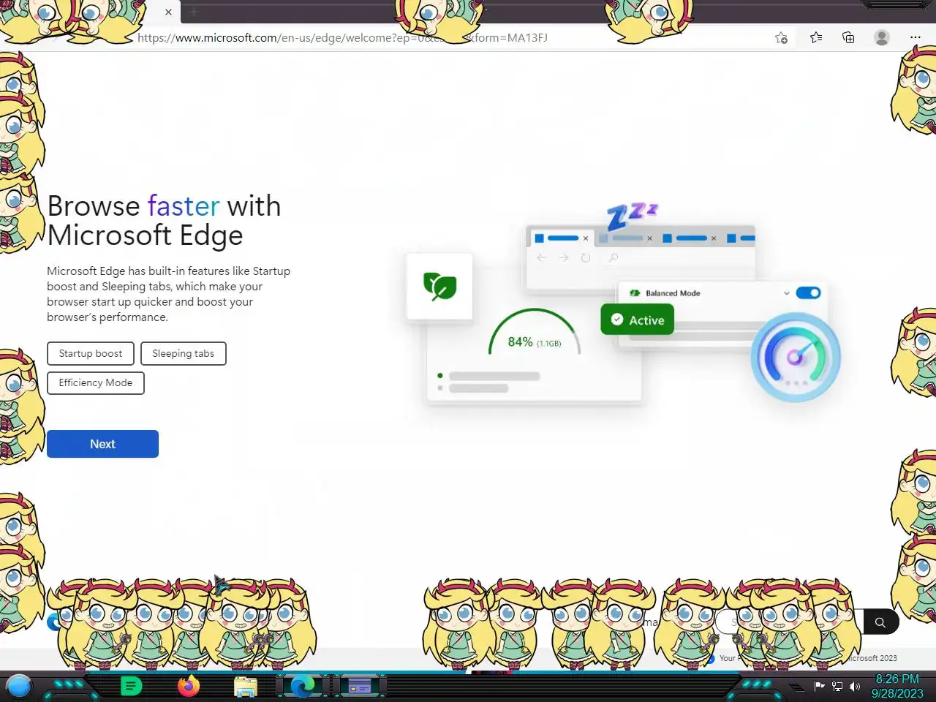
Task: Open Settings and more ellipsis menu
Action: [916, 37]
